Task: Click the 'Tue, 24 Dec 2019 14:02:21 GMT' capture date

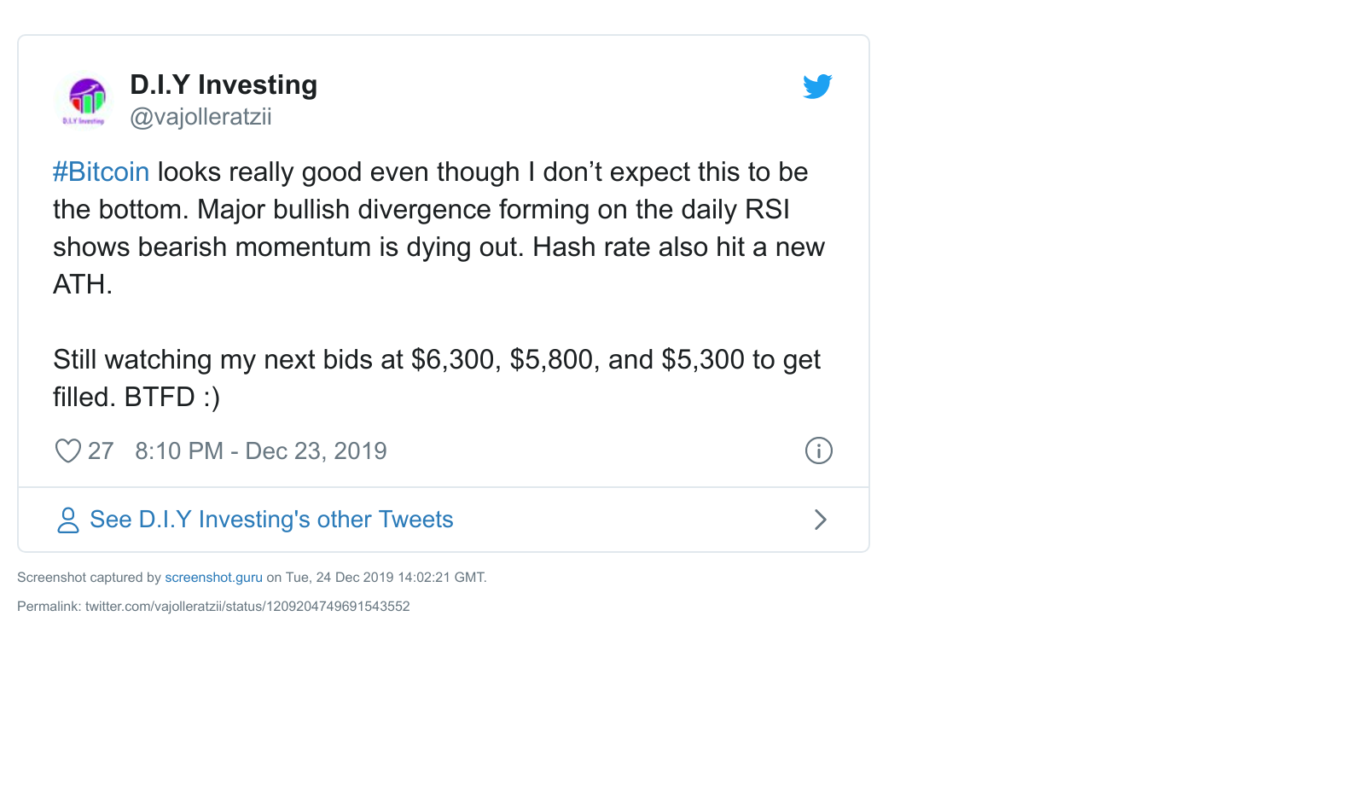Action: coord(386,578)
